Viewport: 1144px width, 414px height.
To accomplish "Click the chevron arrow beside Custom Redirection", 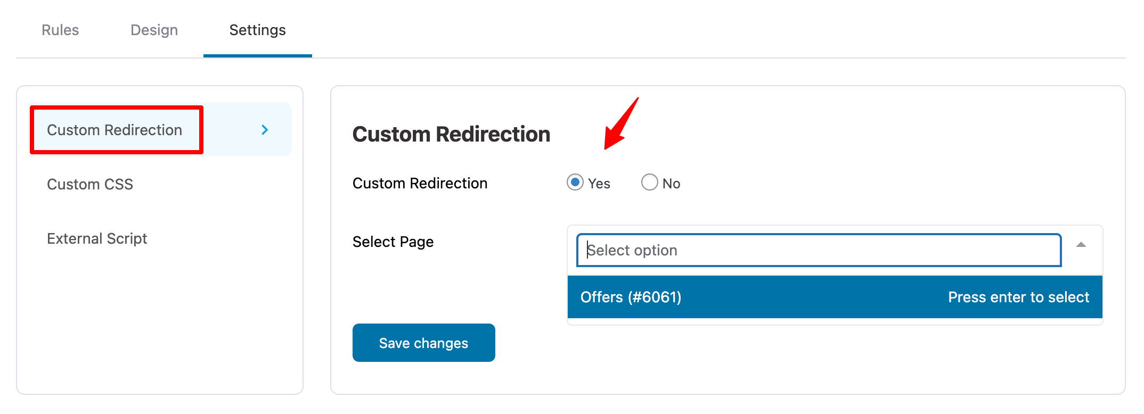I will 265,130.
